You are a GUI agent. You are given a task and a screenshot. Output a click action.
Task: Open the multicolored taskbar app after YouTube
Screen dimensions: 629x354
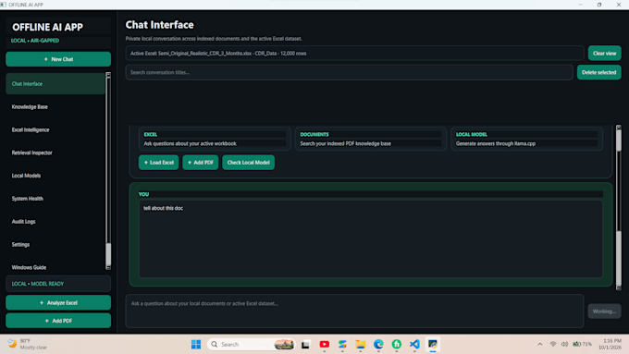[342, 344]
